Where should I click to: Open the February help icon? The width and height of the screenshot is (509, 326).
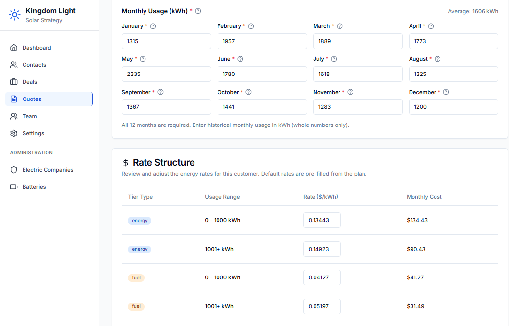[x=251, y=26]
